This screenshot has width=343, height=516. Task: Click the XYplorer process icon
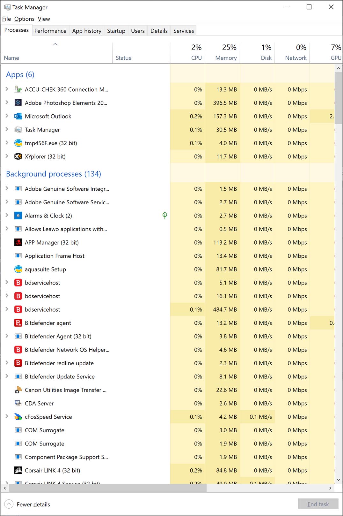click(x=18, y=156)
